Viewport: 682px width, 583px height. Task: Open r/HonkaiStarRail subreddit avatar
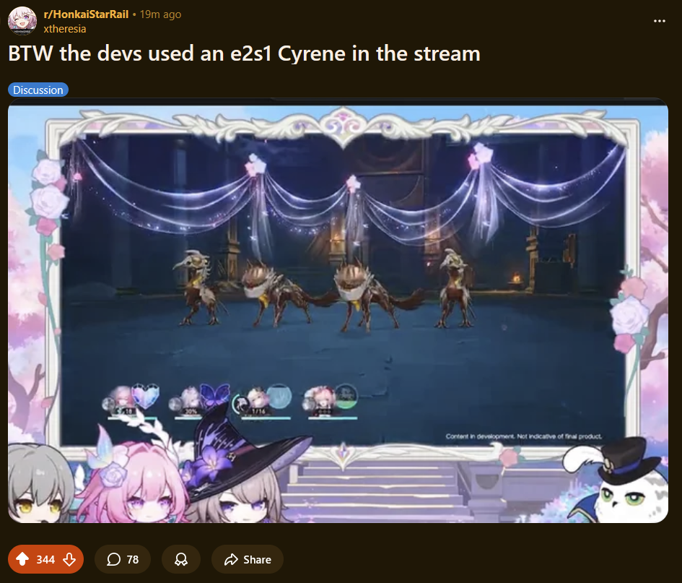click(x=22, y=20)
